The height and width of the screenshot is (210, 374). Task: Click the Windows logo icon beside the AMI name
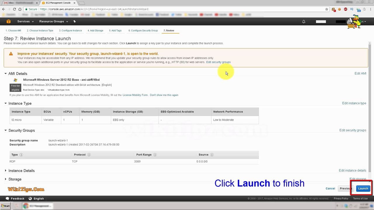pyautogui.click(x=15, y=80)
